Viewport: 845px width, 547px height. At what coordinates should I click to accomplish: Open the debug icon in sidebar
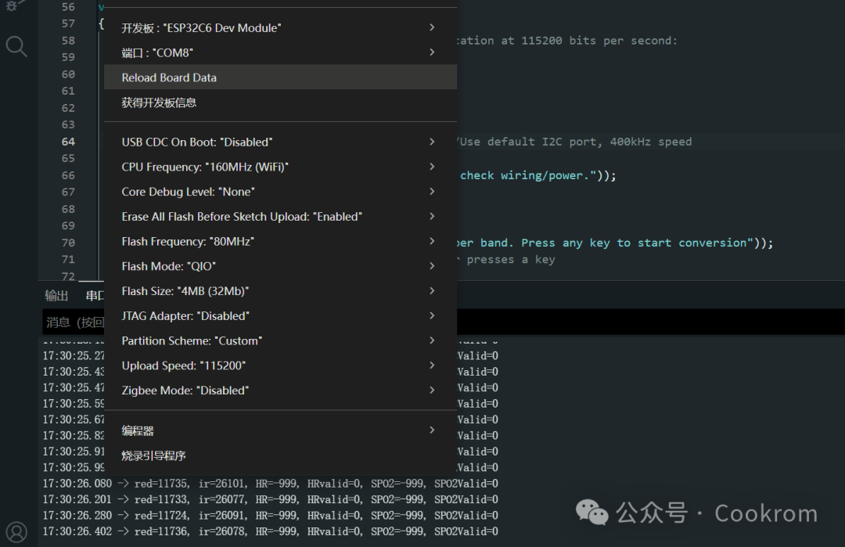pyautogui.click(x=15, y=5)
